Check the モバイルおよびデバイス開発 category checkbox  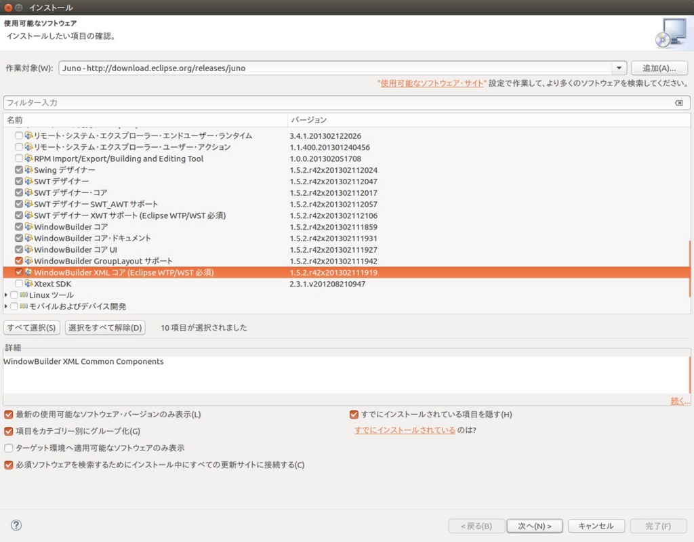[14, 306]
